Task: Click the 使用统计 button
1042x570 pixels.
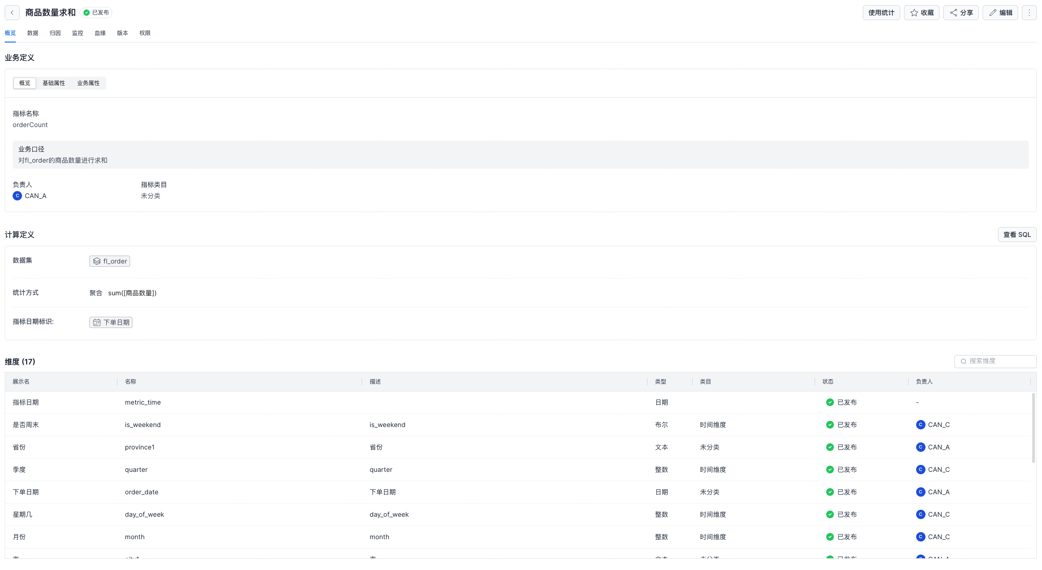Action: (x=881, y=13)
